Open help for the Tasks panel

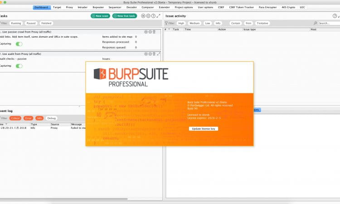click(153, 16)
